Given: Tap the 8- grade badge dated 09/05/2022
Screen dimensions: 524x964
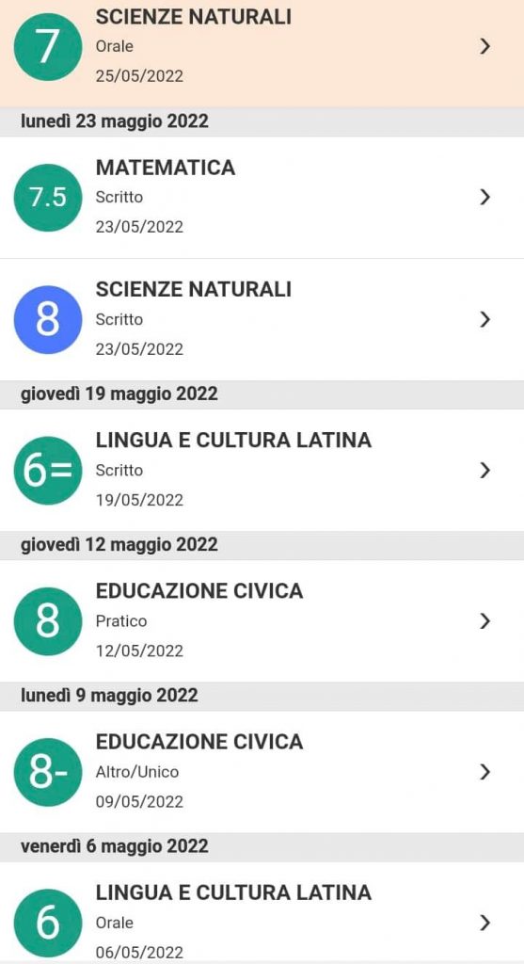Looking at the screenshot, I should pos(48,772).
